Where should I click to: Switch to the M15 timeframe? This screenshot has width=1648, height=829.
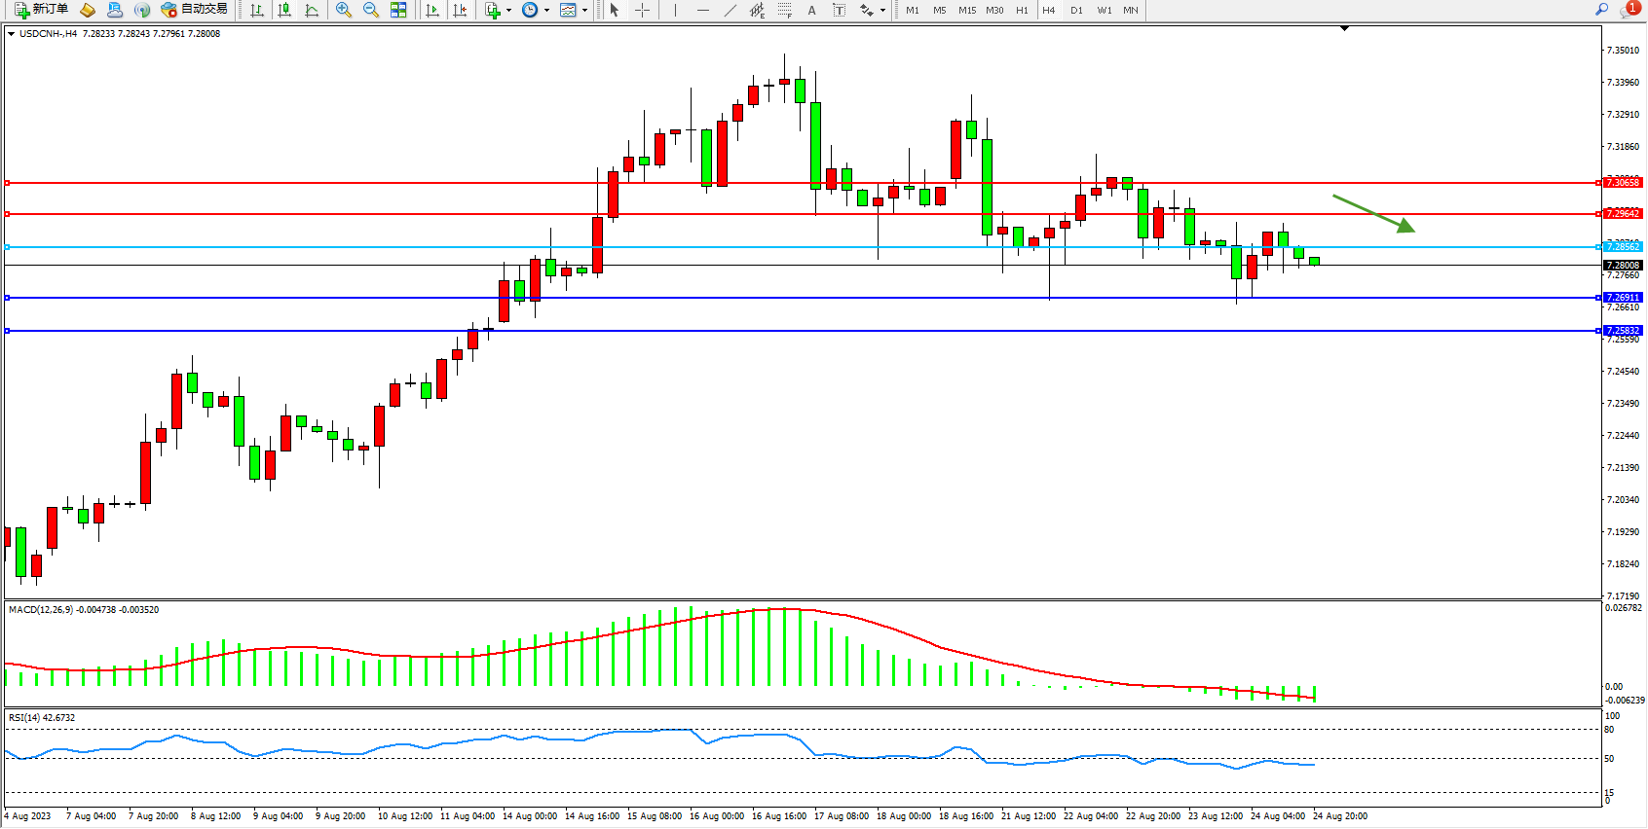click(966, 10)
